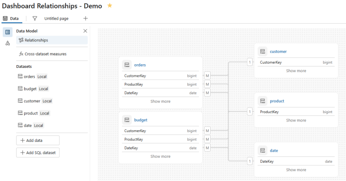This screenshot has height=181, width=346.
Task: Click the customer dataset icon in Datasets list
Action: pos(20,101)
